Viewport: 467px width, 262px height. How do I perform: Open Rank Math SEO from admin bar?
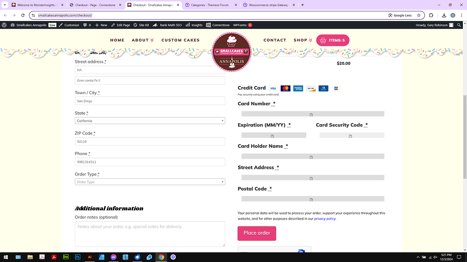click(x=168, y=25)
